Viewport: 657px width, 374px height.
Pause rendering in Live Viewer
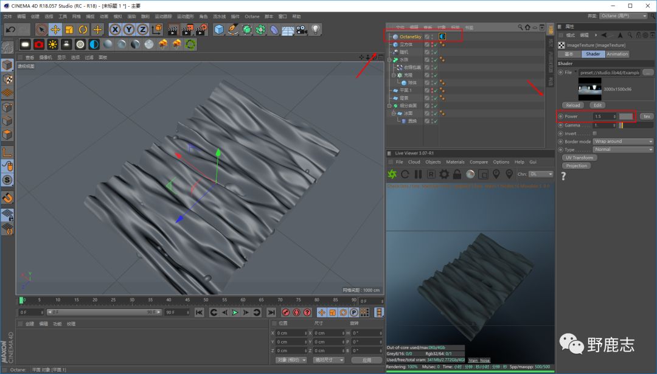(x=418, y=175)
